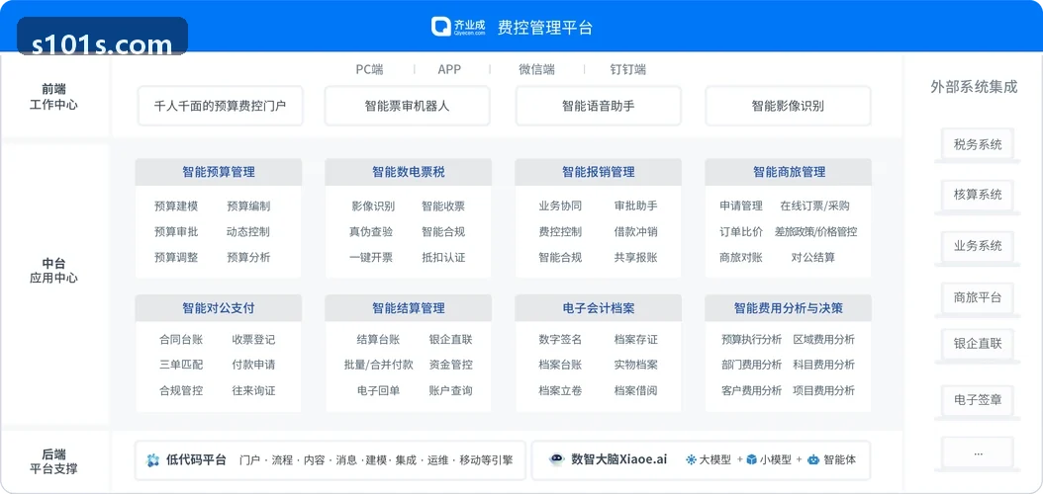Click 真伪查验 item

(x=370, y=232)
